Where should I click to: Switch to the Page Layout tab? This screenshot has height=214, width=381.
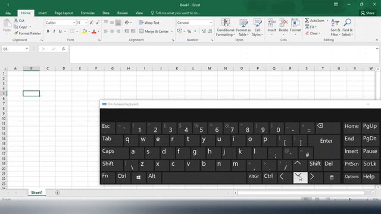click(x=64, y=13)
